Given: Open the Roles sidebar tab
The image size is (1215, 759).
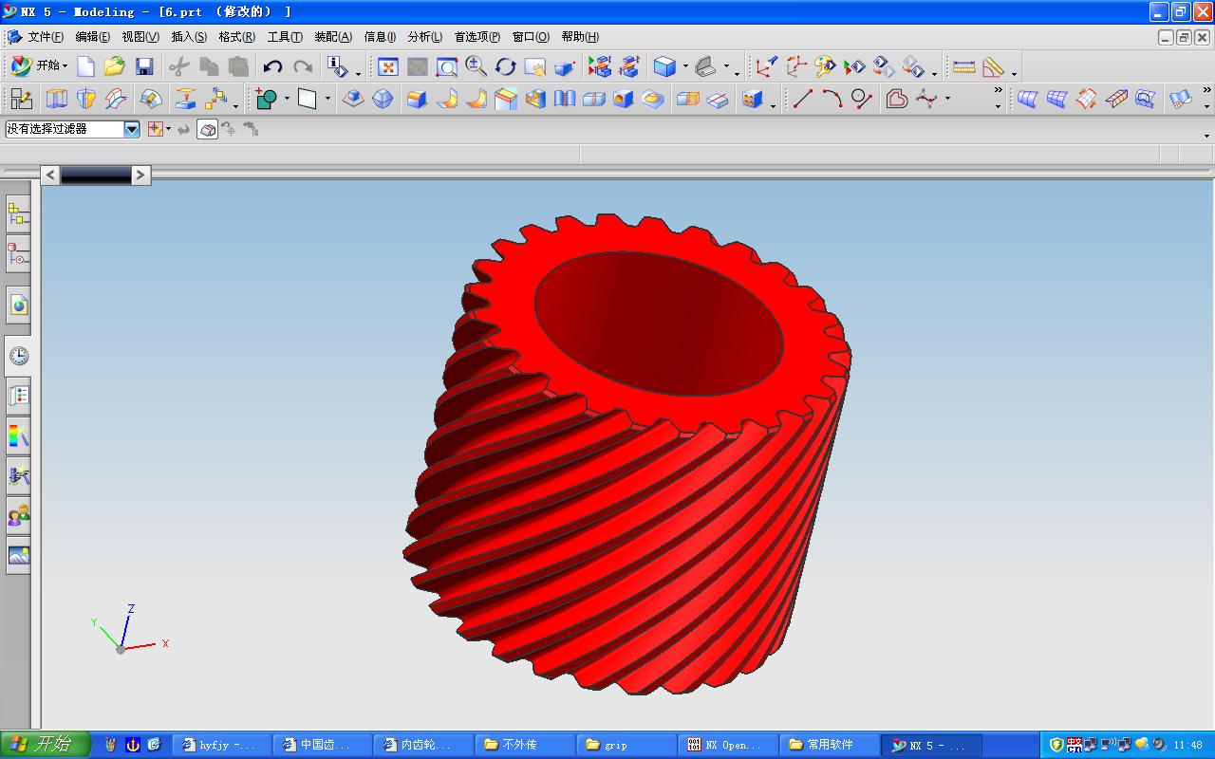Looking at the screenshot, I should coord(18,516).
